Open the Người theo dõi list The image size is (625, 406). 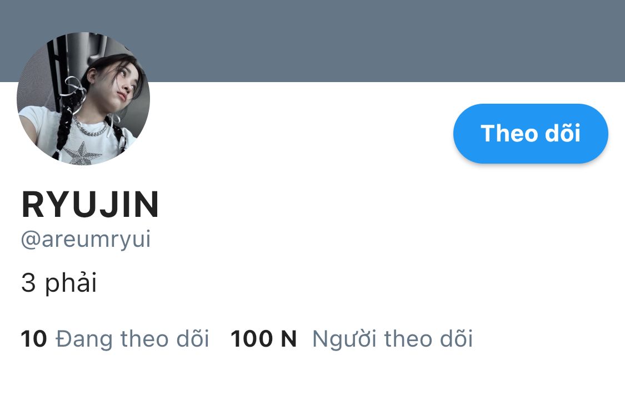(352, 339)
